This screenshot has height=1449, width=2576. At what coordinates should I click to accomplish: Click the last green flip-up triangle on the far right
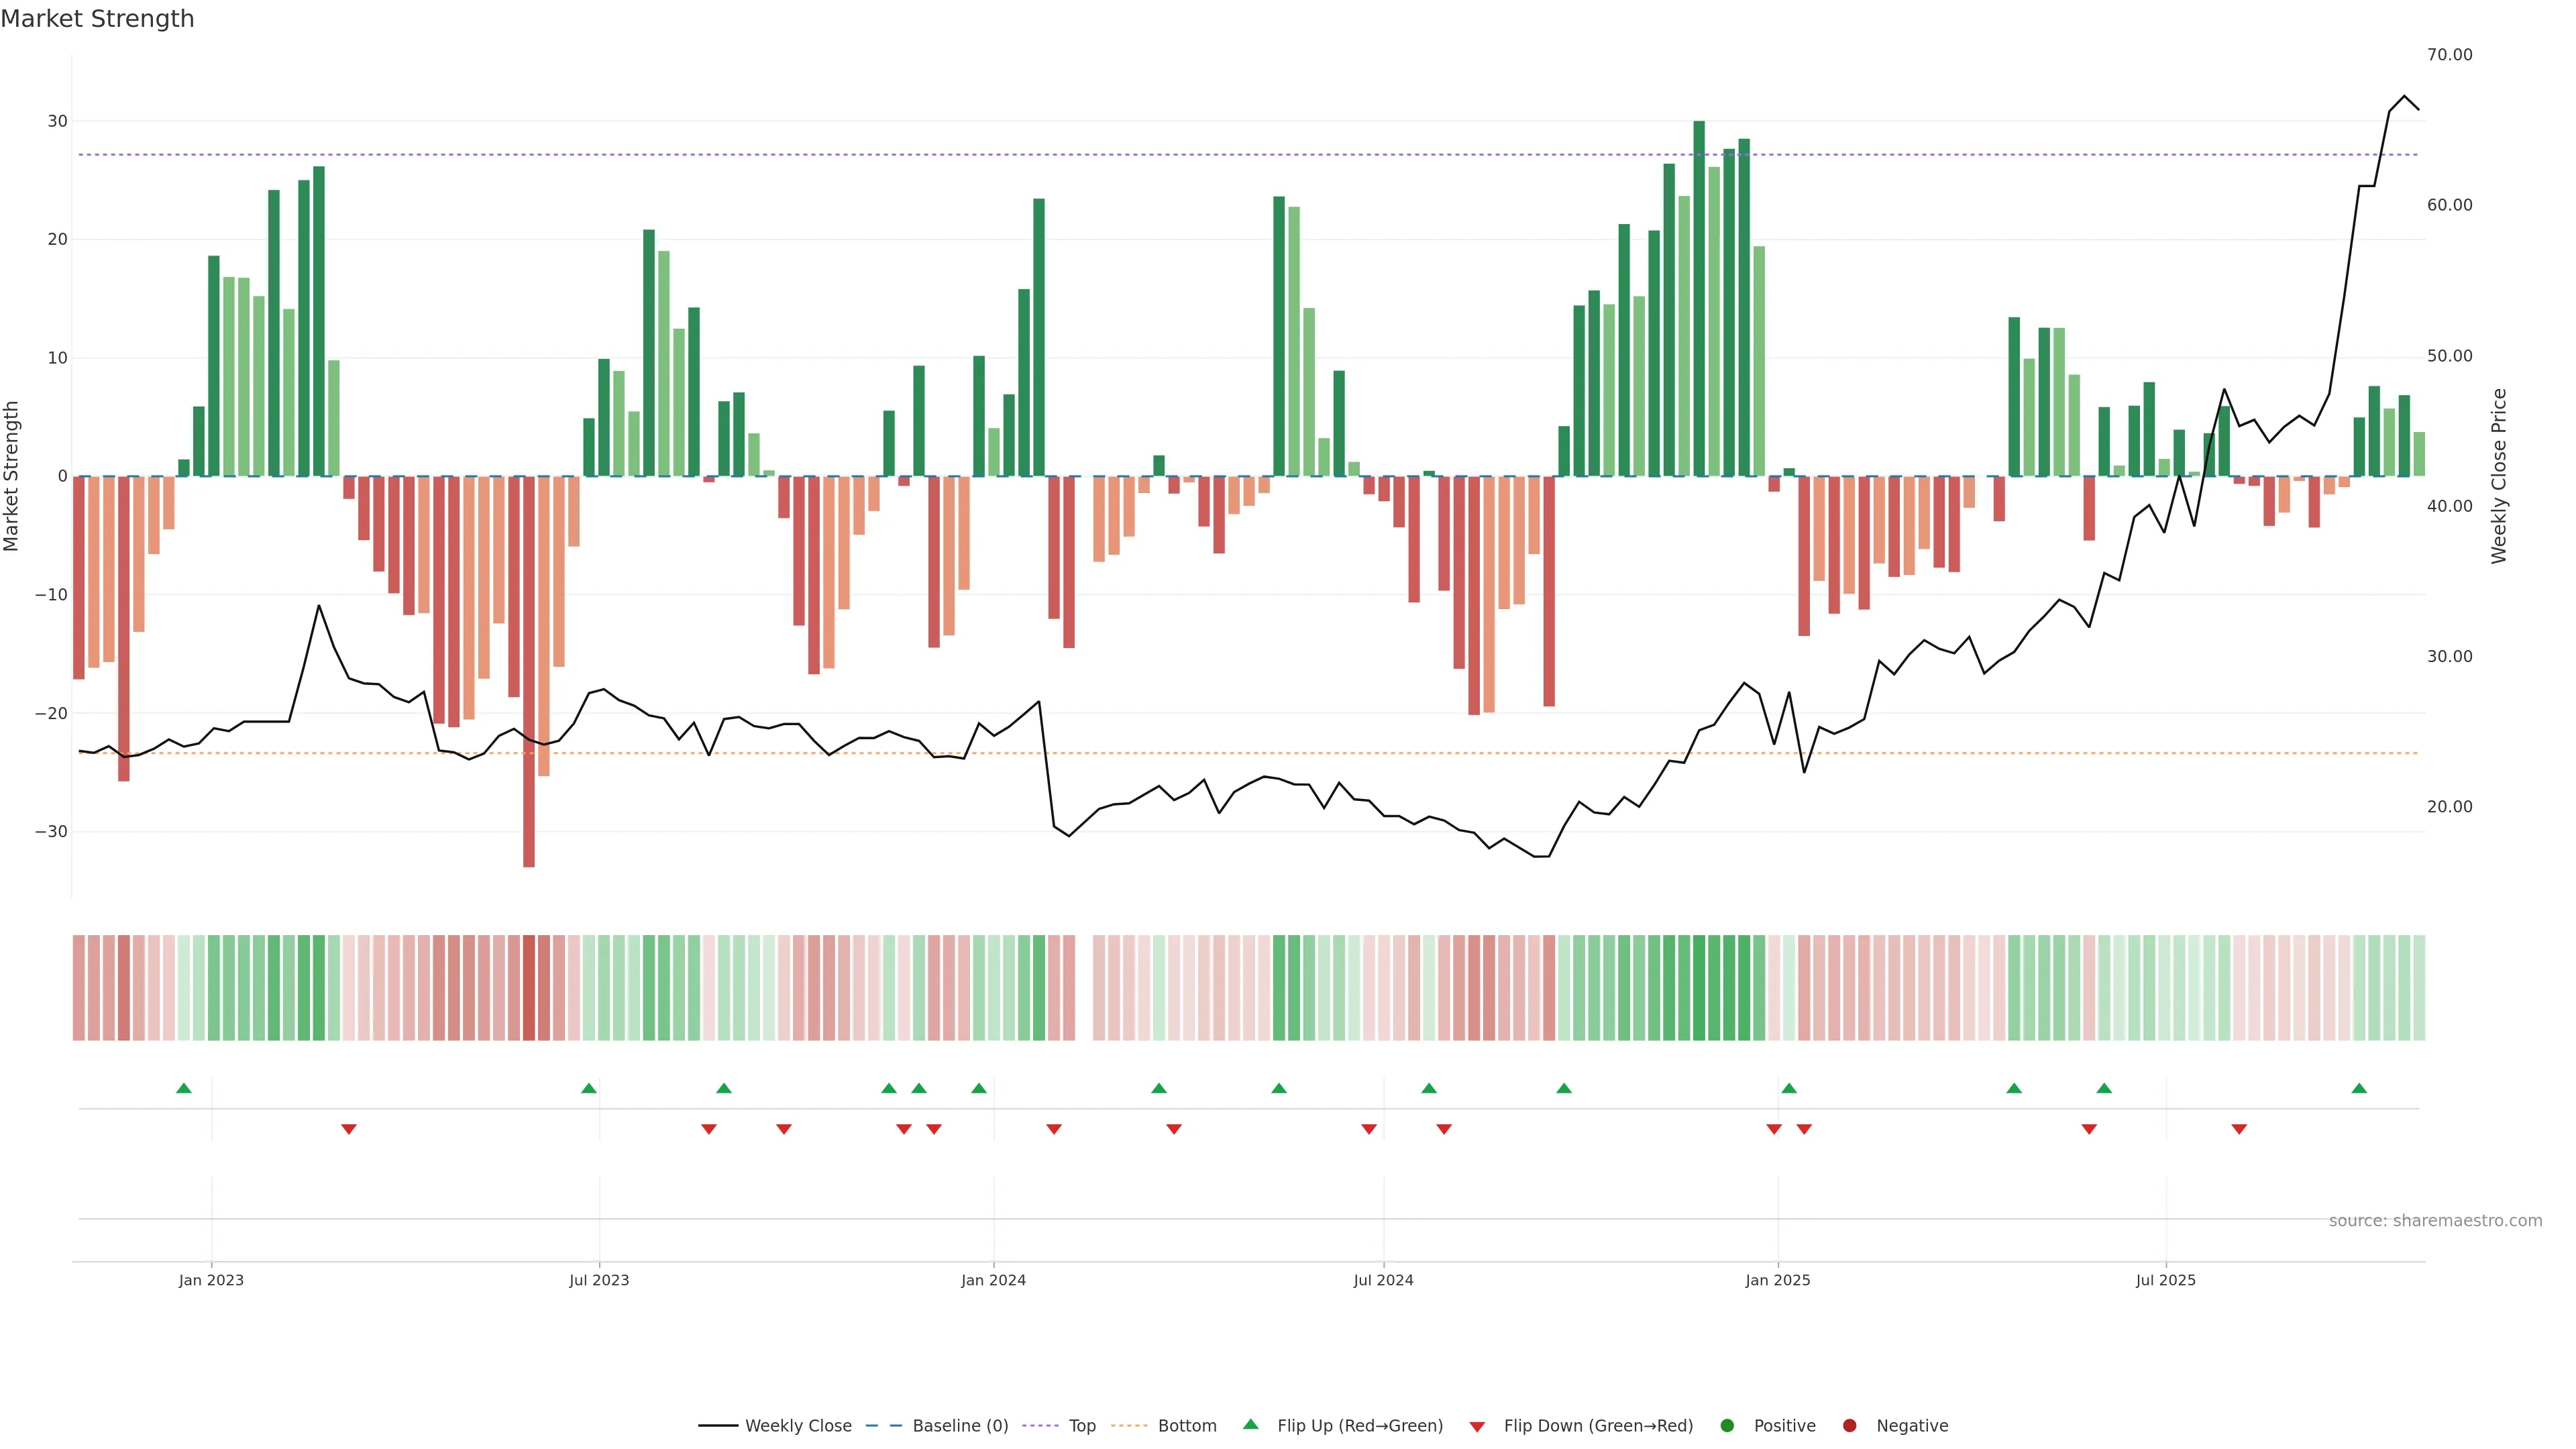[x=2359, y=1088]
